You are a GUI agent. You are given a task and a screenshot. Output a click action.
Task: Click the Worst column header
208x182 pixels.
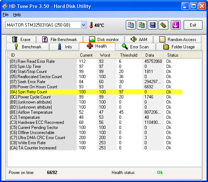(x=107, y=55)
